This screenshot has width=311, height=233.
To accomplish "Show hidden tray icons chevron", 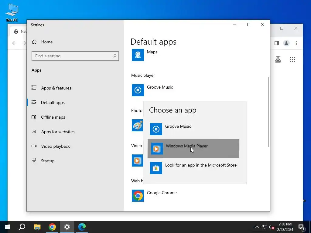I will (257, 227).
